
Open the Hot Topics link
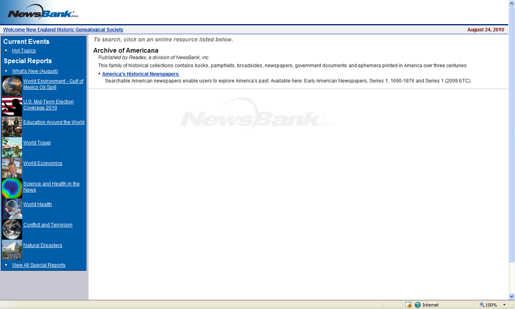(24, 51)
